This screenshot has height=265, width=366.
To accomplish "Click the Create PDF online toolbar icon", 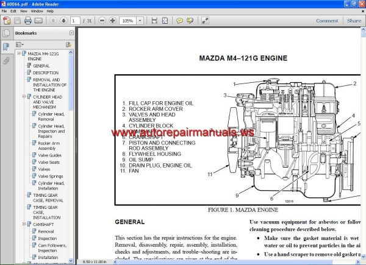I will [7, 21].
